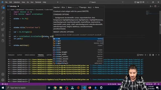Open notifications bell in status bar
Viewport: 161px width, 90px height.
[x=158, y=84]
